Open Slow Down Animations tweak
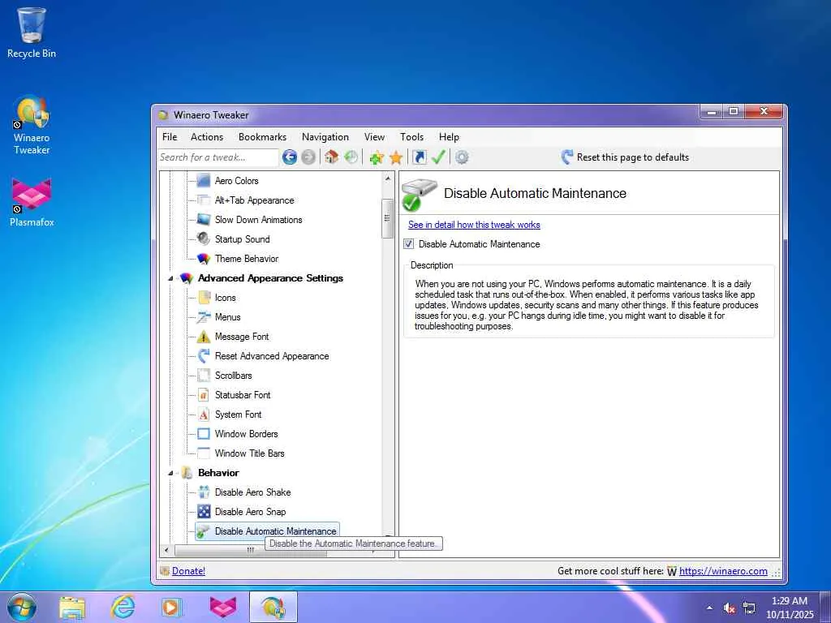This screenshot has height=623, width=831. [x=258, y=220]
